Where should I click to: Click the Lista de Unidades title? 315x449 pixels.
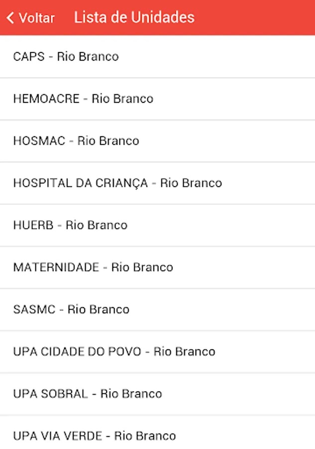click(134, 17)
